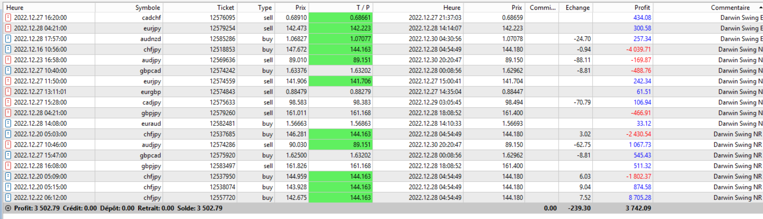This screenshot has width=763, height=219.
Task: Expand the summary row plus icon
Action: point(8,208)
